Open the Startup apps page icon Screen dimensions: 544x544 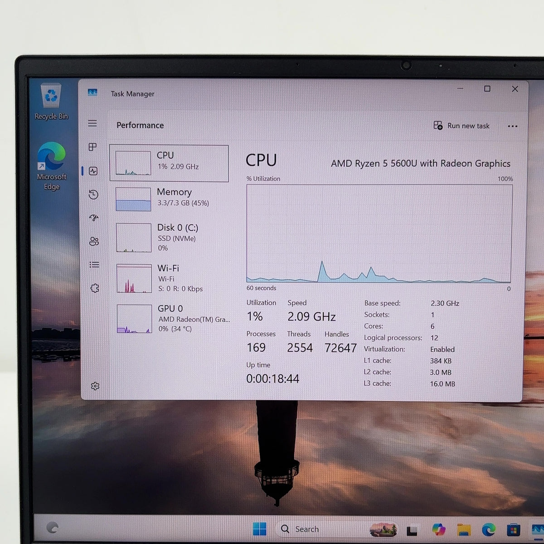tap(94, 218)
